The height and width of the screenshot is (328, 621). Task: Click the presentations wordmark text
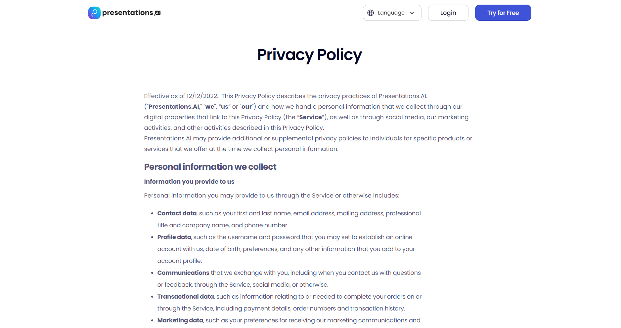click(x=127, y=13)
